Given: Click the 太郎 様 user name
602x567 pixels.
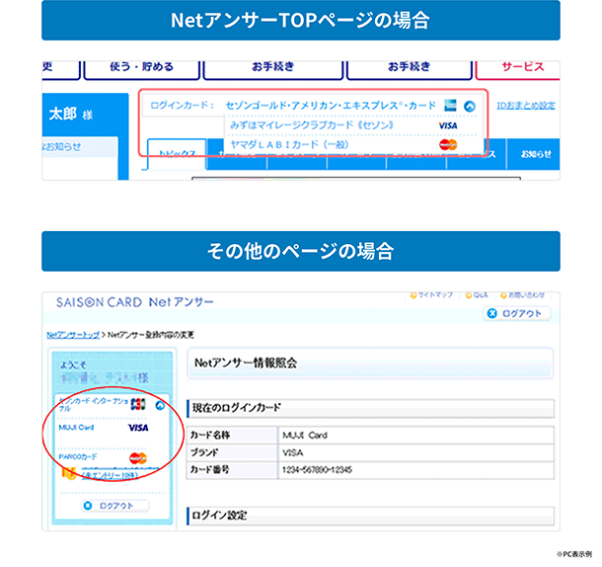Looking at the screenshot, I should pyautogui.click(x=71, y=115).
